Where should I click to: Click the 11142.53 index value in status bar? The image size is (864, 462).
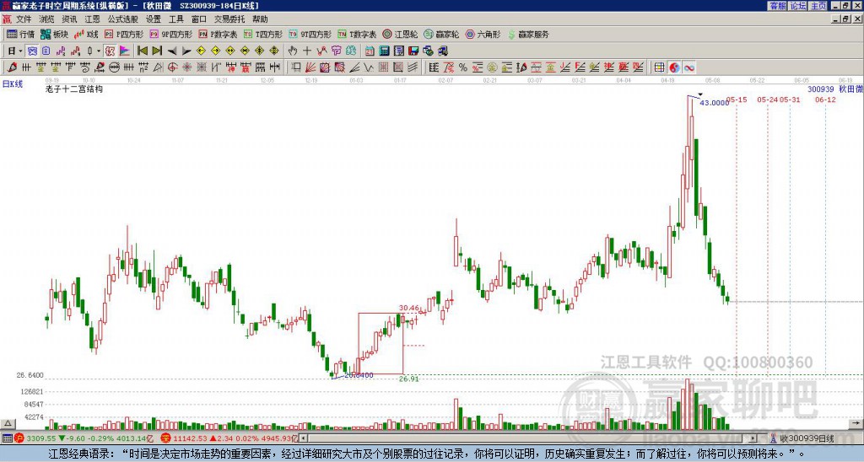coord(190,438)
